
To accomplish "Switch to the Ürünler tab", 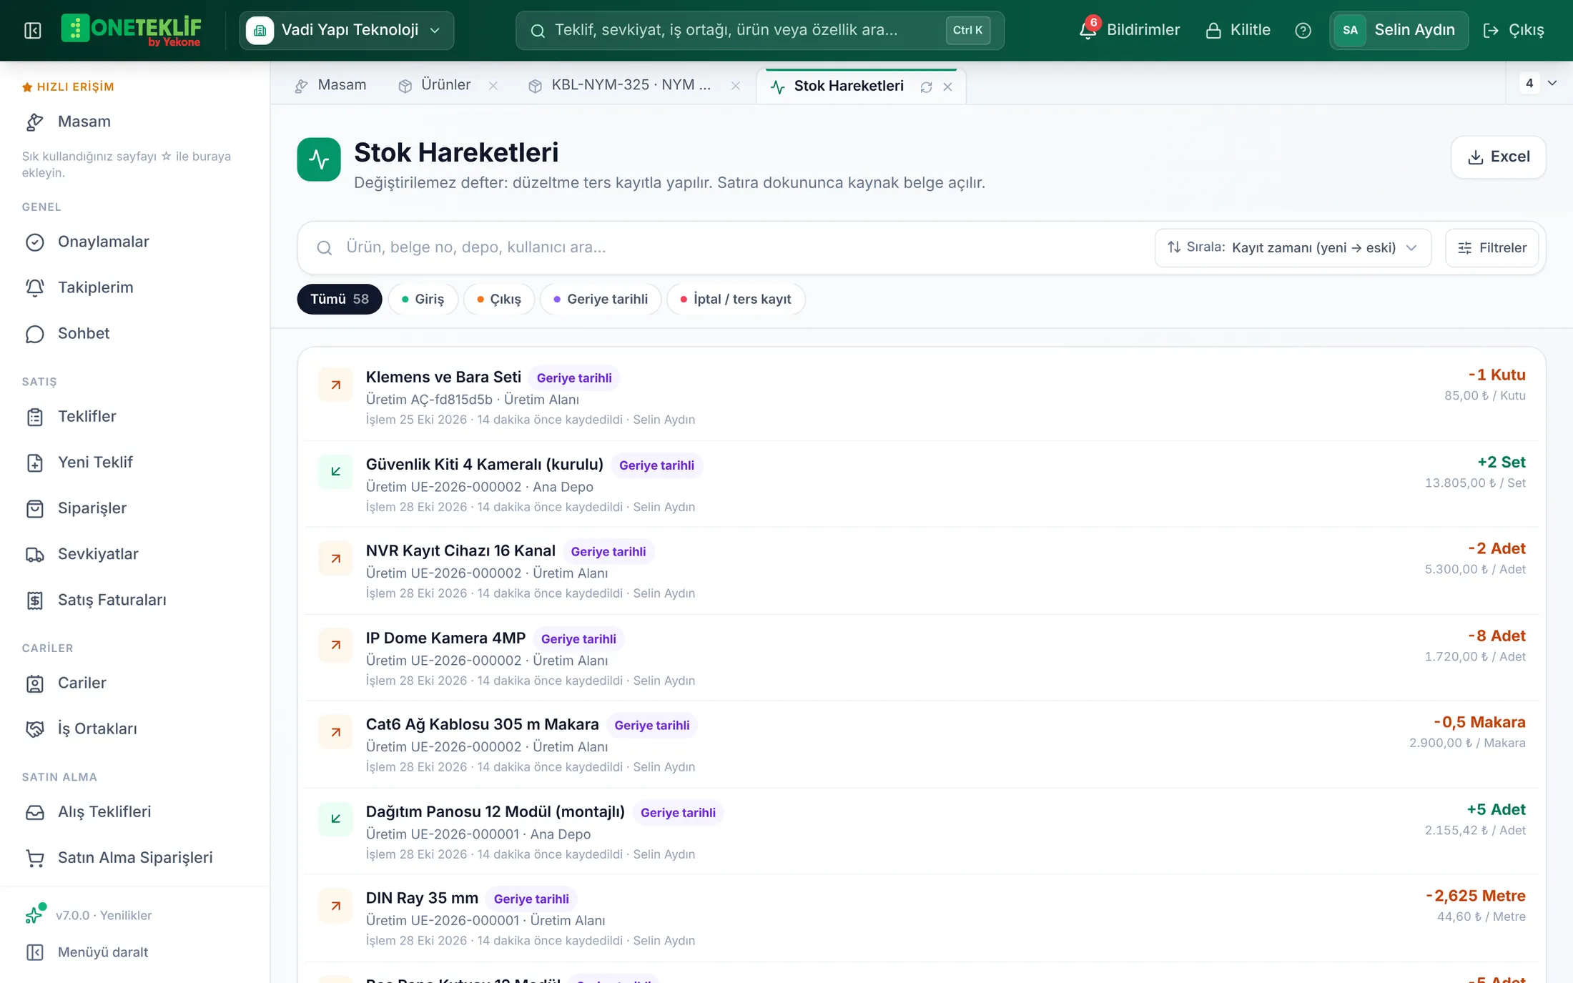I will pyautogui.click(x=435, y=85).
